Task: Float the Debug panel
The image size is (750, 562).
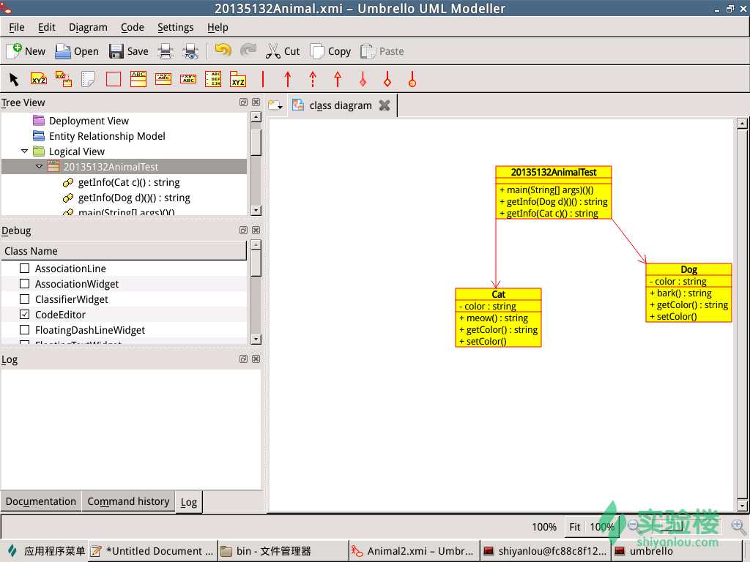Action: click(243, 231)
